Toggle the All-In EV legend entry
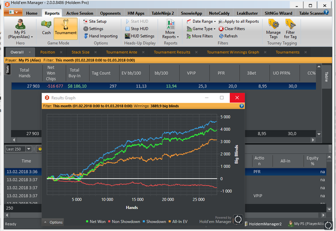The image size is (336, 231). [178, 221]
